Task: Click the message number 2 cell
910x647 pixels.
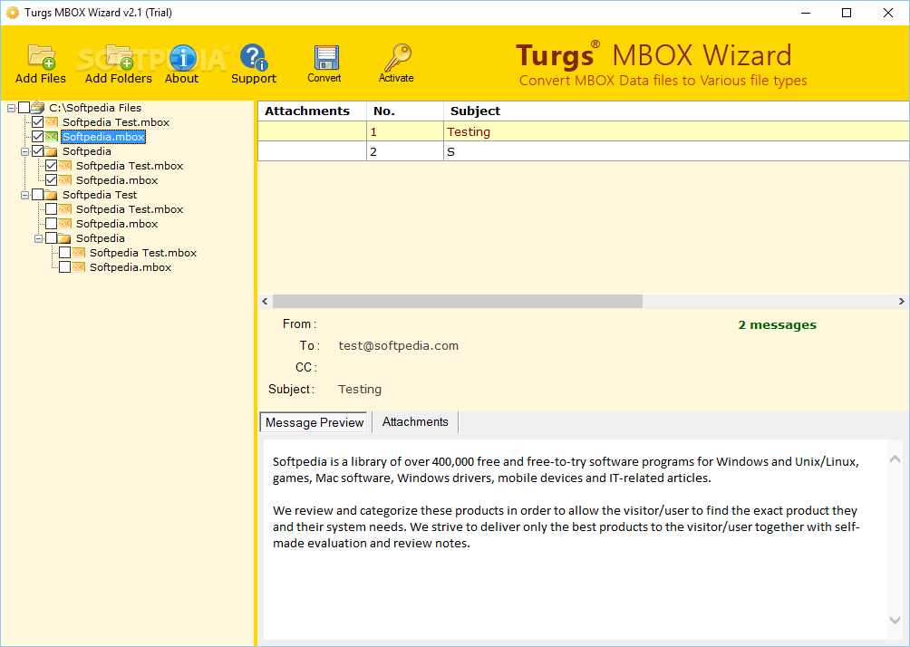Action: [405, 151]
